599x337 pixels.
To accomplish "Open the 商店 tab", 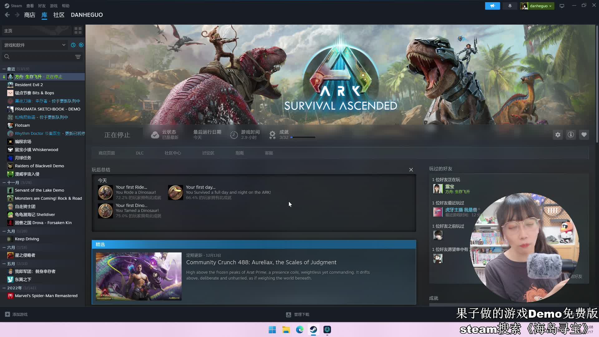I will [30, 15].
